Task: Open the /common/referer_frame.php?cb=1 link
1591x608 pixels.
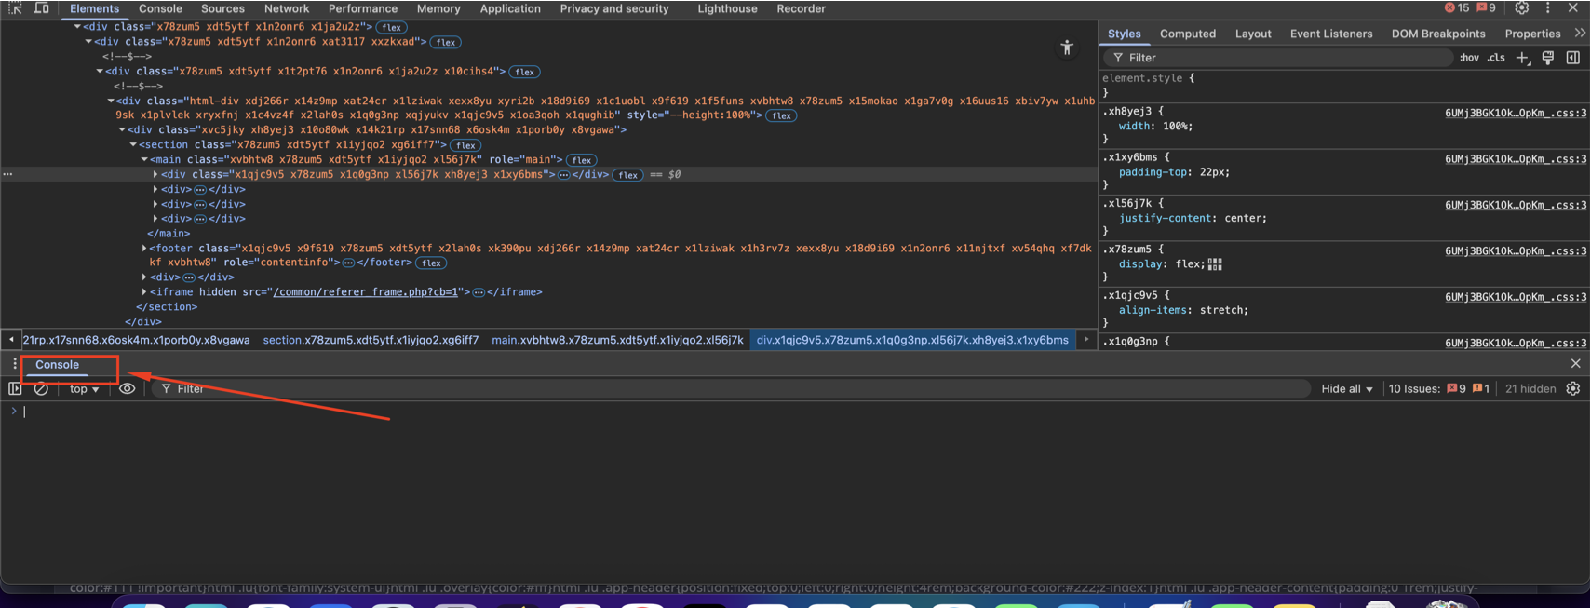Action: pos(366,292)
